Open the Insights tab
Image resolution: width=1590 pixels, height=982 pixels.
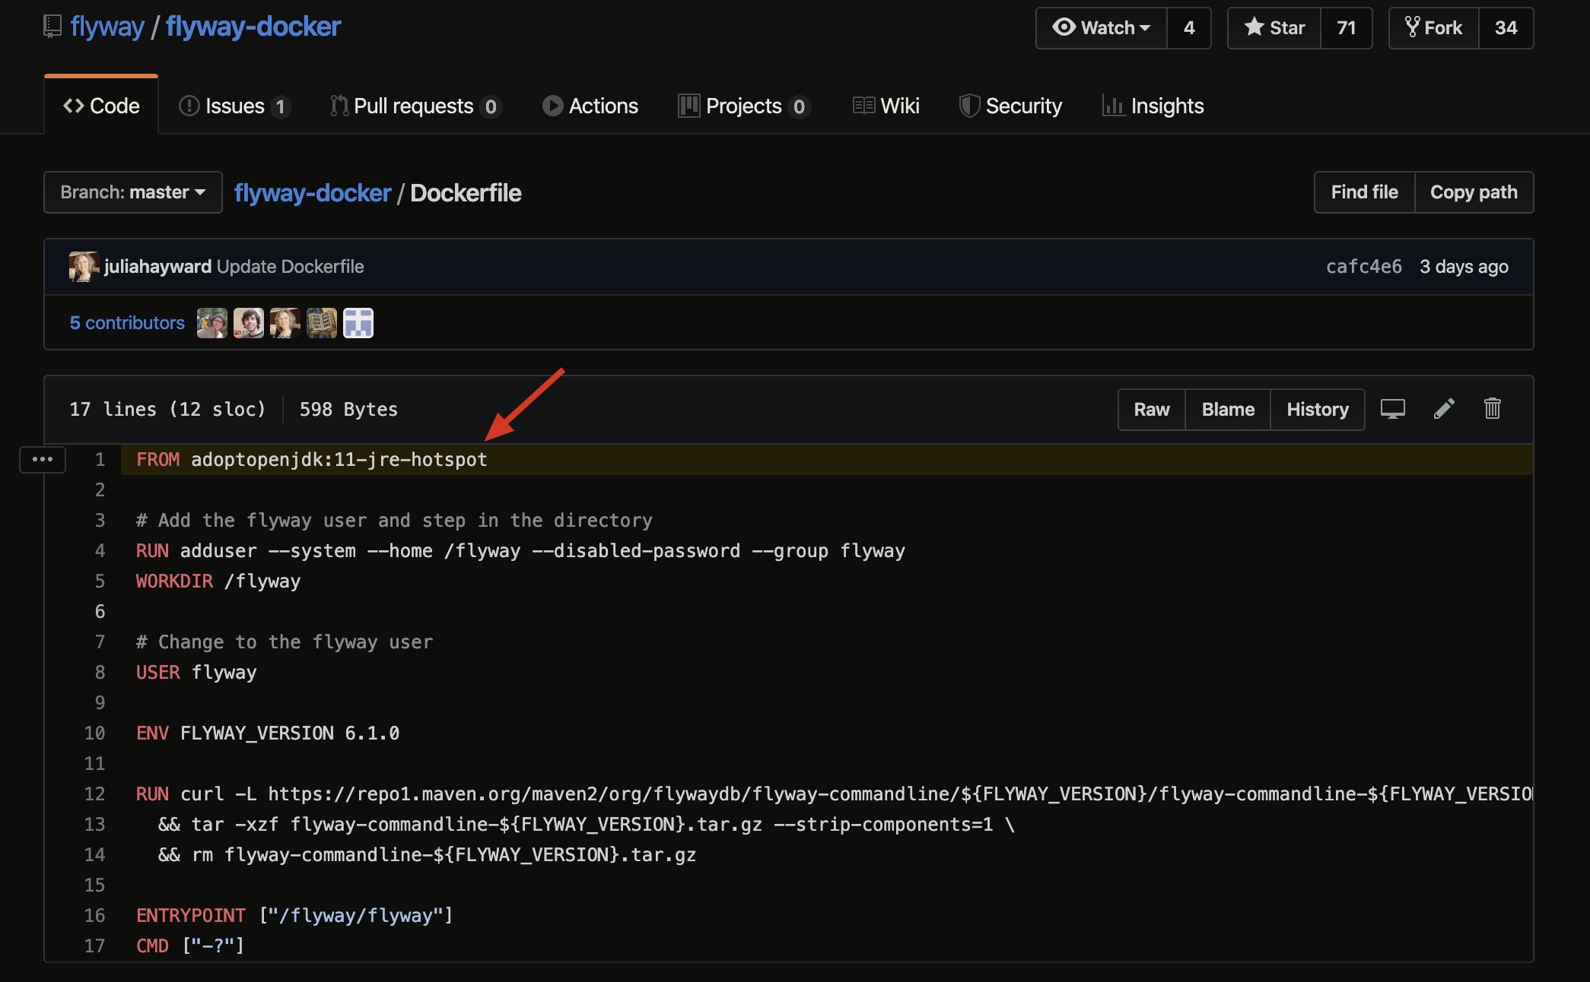[x=1153, y=106]
